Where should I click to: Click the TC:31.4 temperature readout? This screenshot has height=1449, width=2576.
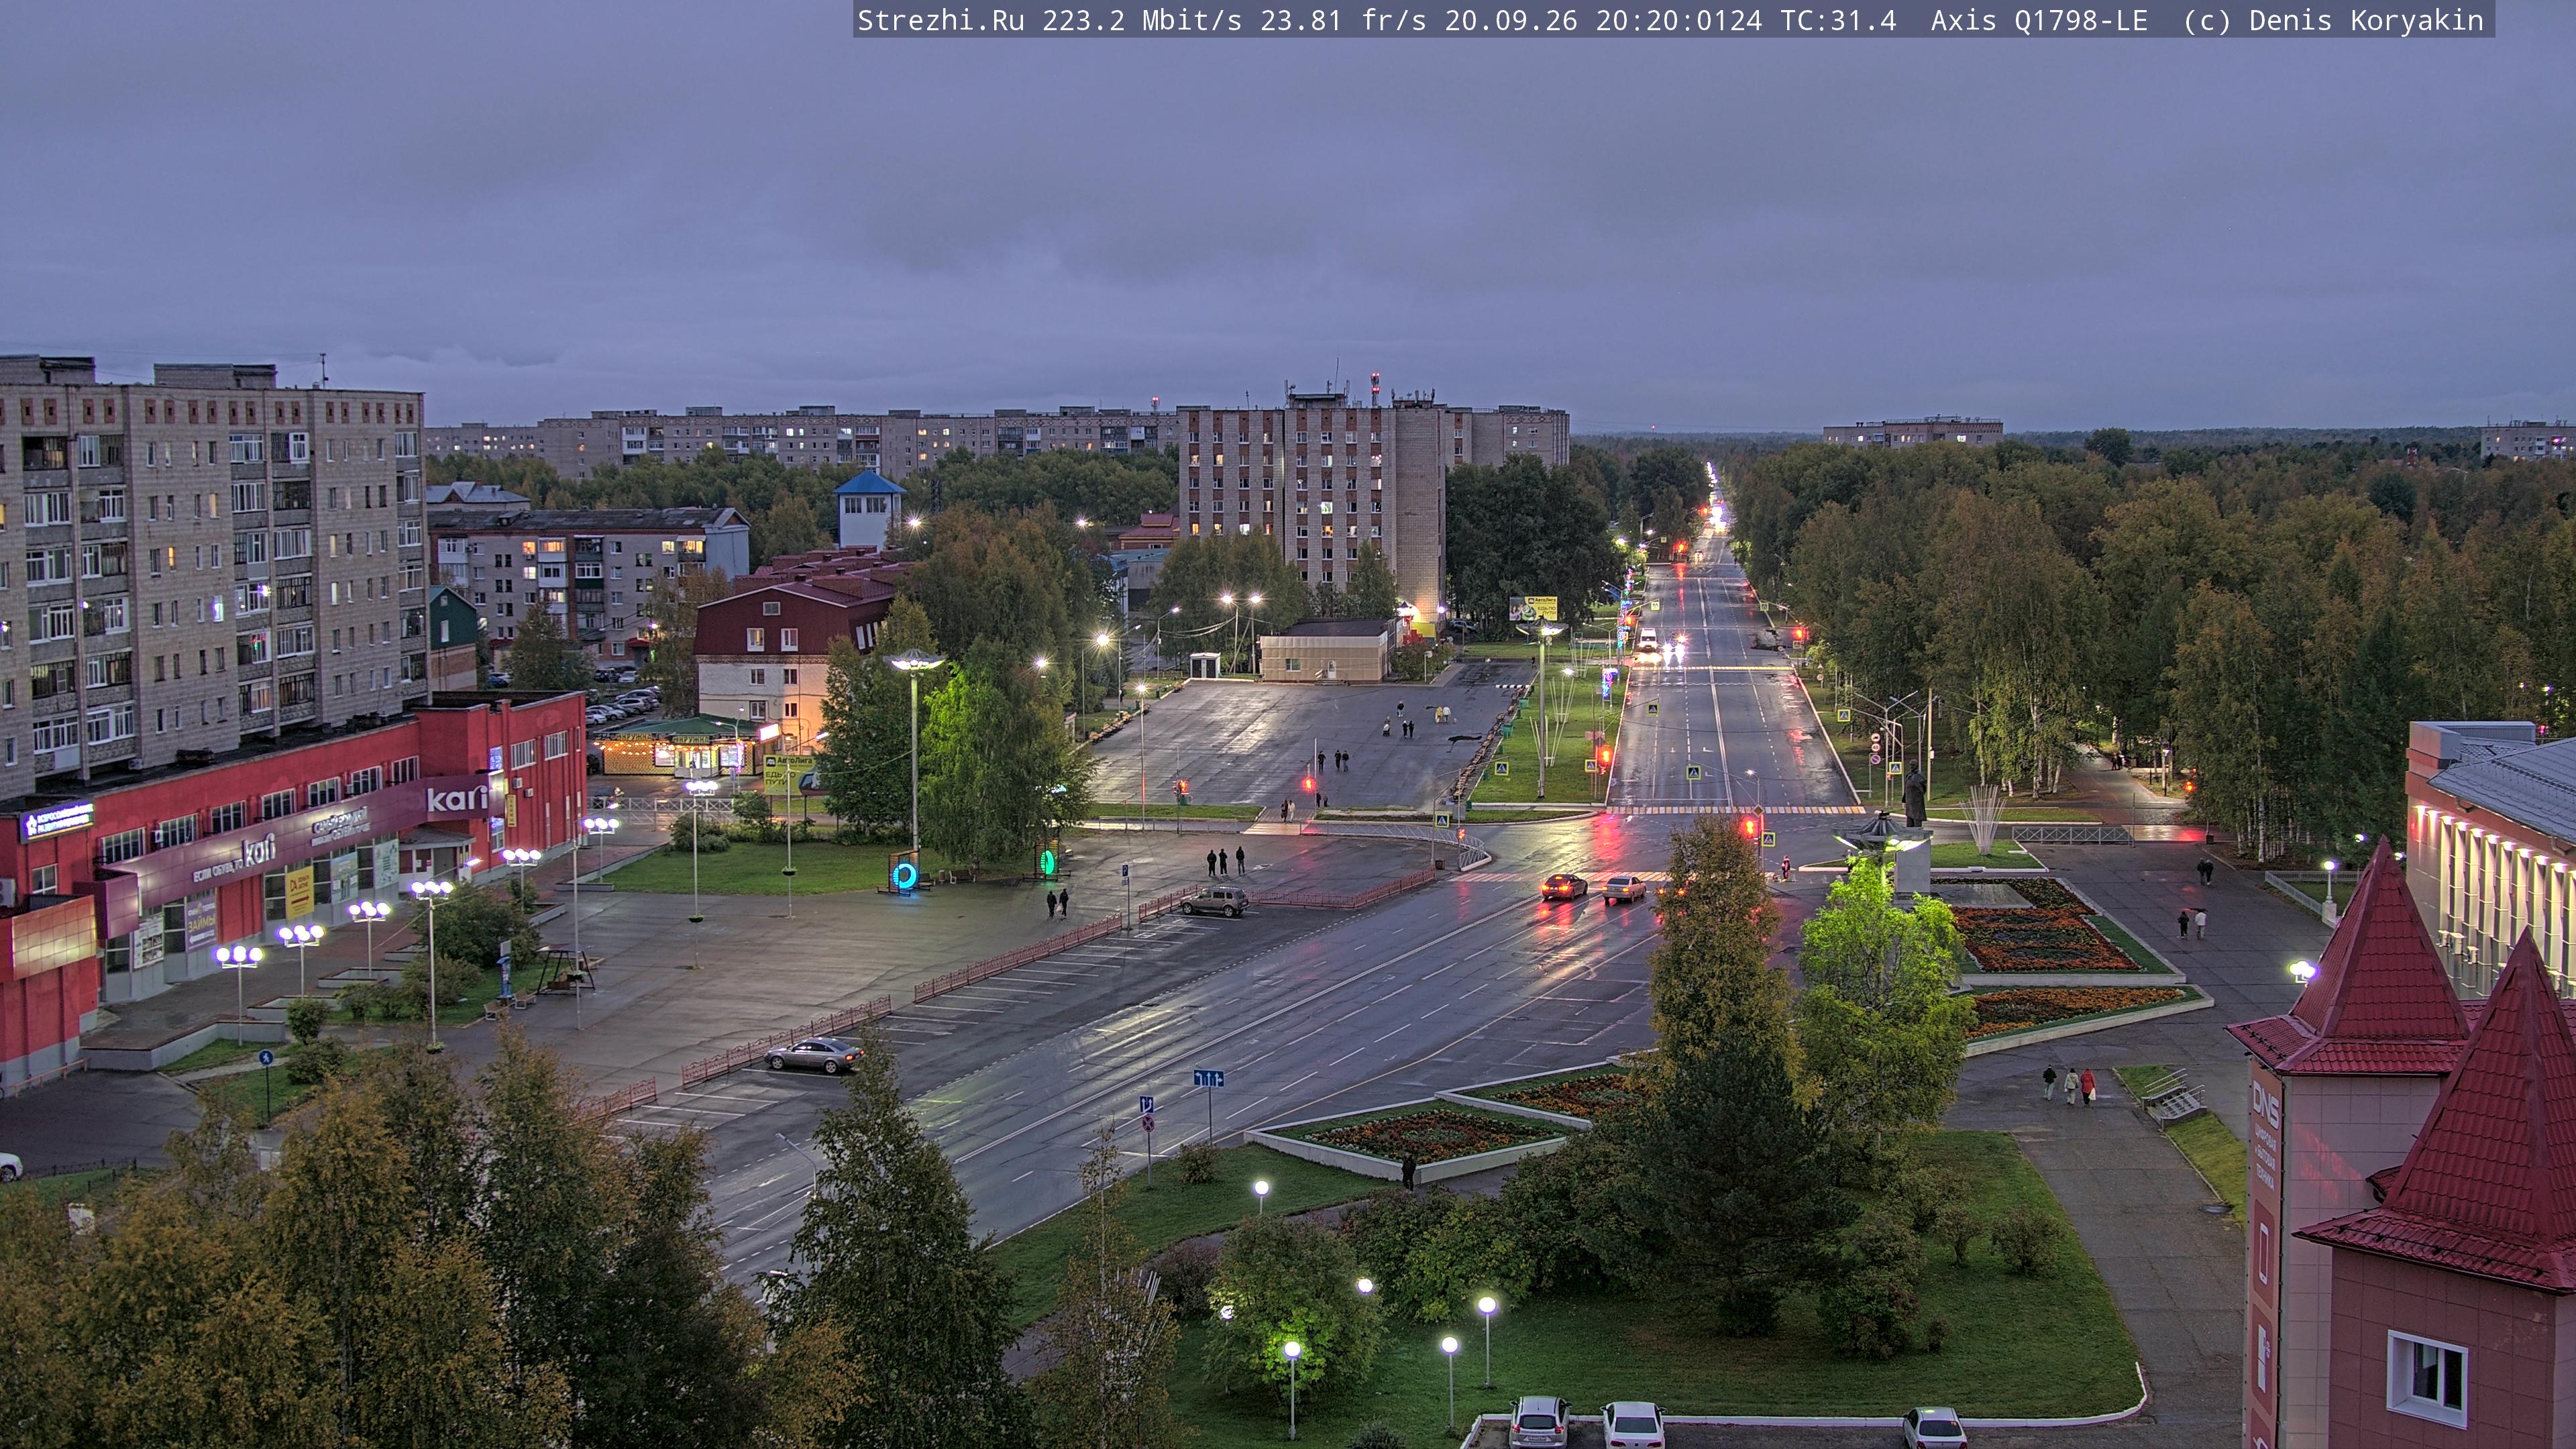(1838, 20)
